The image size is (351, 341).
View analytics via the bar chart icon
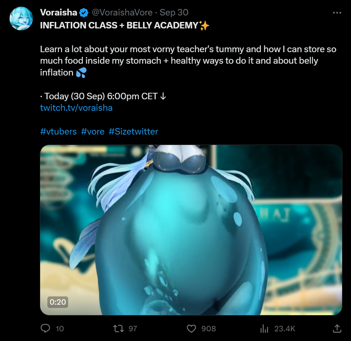click(x=265, y=329)
